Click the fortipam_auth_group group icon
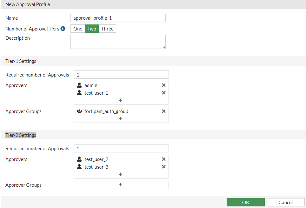 (79, 111)
